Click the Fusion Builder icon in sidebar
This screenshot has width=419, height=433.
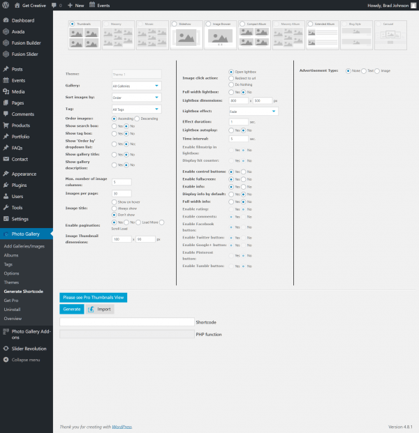[x=6, y=43]
